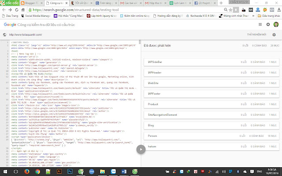Expand the Product result row
This screenshot has width=282, height=176.
tap(211, 104)
